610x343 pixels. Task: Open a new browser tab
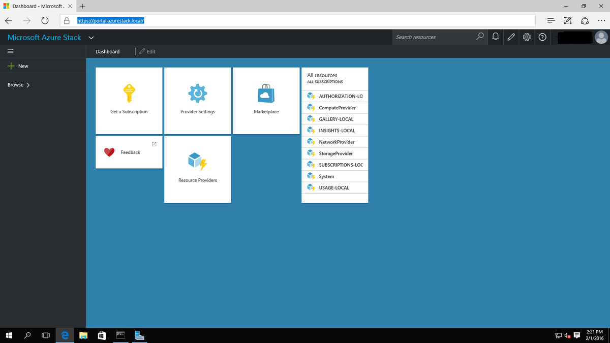pyautogui.click(x=82, y=6)
